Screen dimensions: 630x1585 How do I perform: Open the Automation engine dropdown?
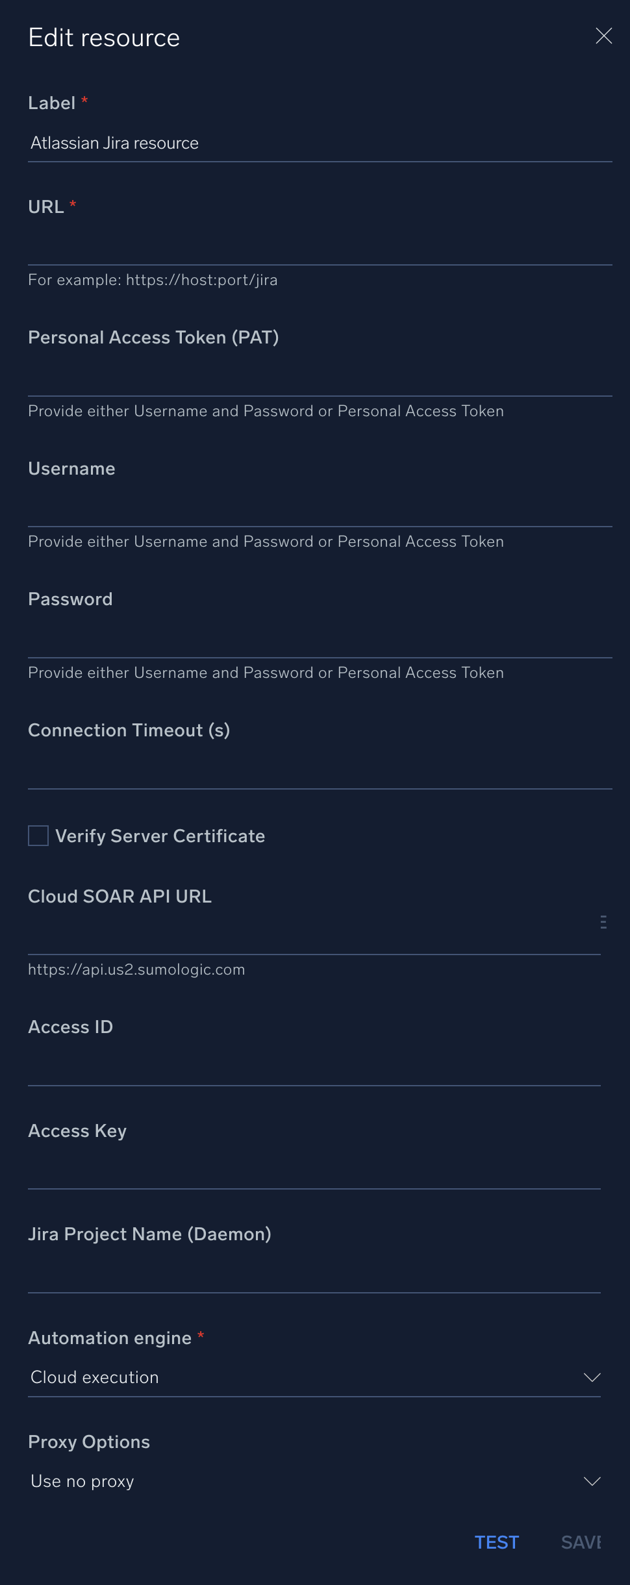click(x=590, y=1378)
